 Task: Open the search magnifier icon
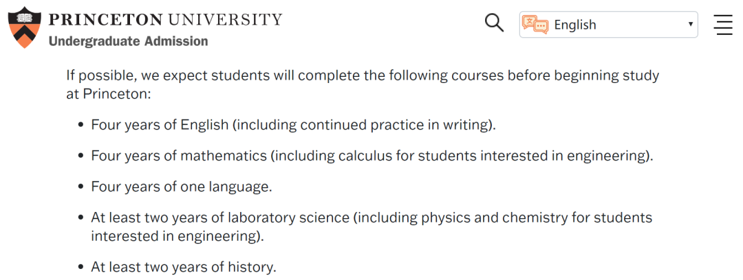click(x=494, y=23)
